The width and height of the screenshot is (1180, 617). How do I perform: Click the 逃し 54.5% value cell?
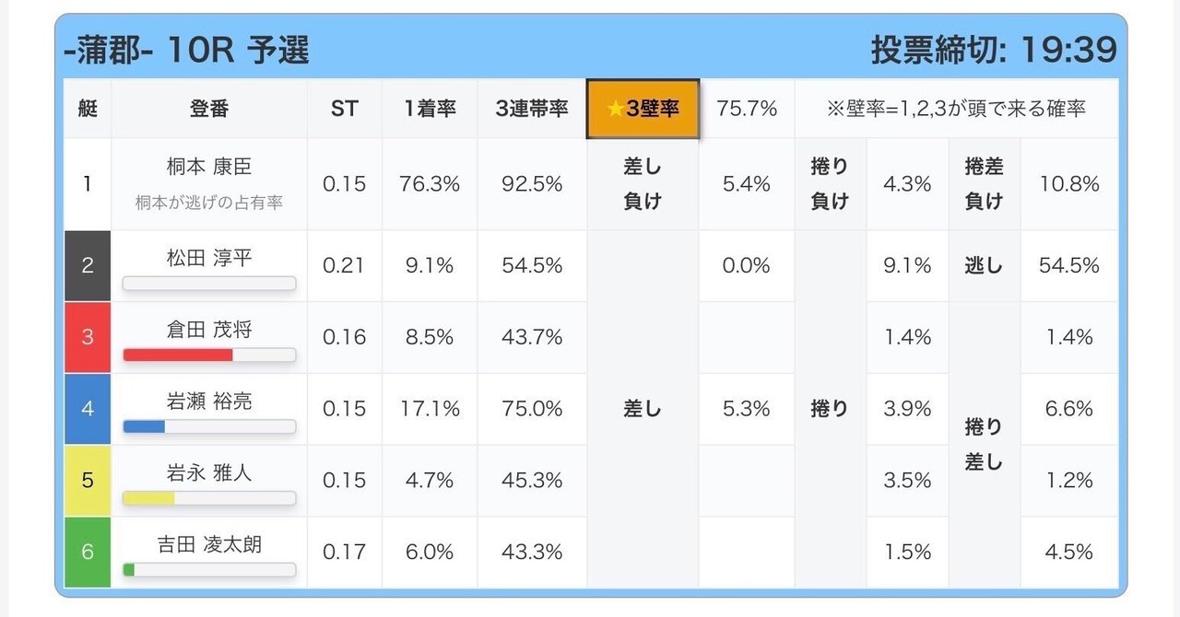click(x=1069, y=265)
